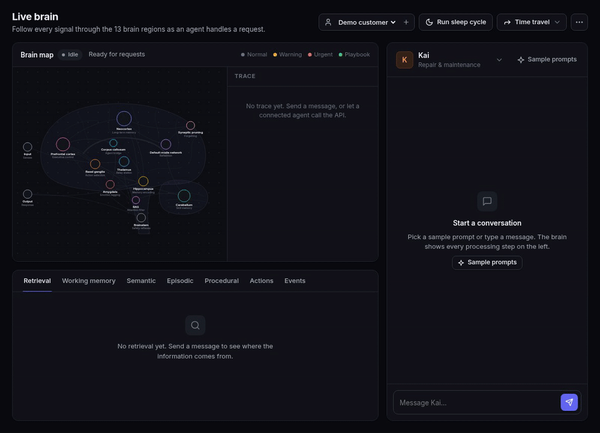Open the Actions tab
The width and height of the screenshot is (600, 433).
click(262, 280)
